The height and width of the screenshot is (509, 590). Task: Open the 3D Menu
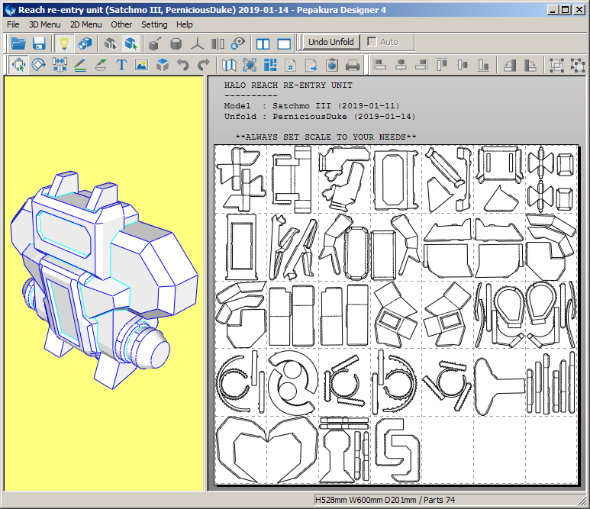pyautogui.click(x=45, y=24)
